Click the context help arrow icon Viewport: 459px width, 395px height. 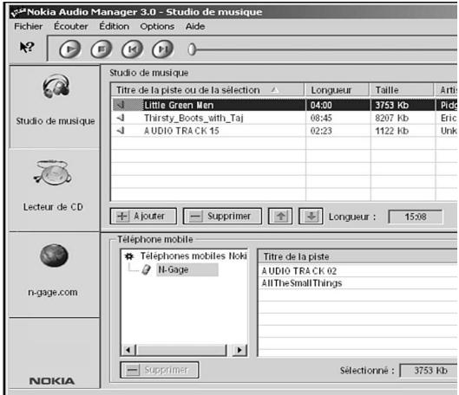tap(27, 47)
